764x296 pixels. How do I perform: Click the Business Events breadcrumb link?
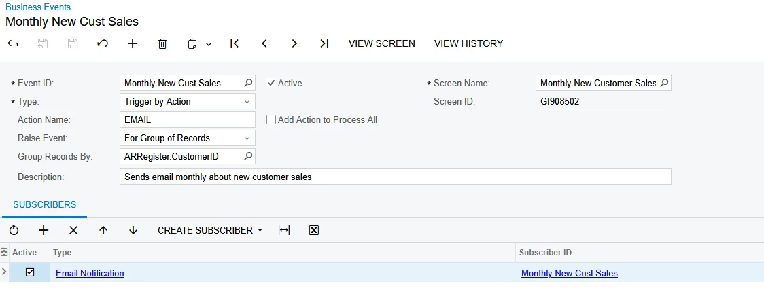37,7
